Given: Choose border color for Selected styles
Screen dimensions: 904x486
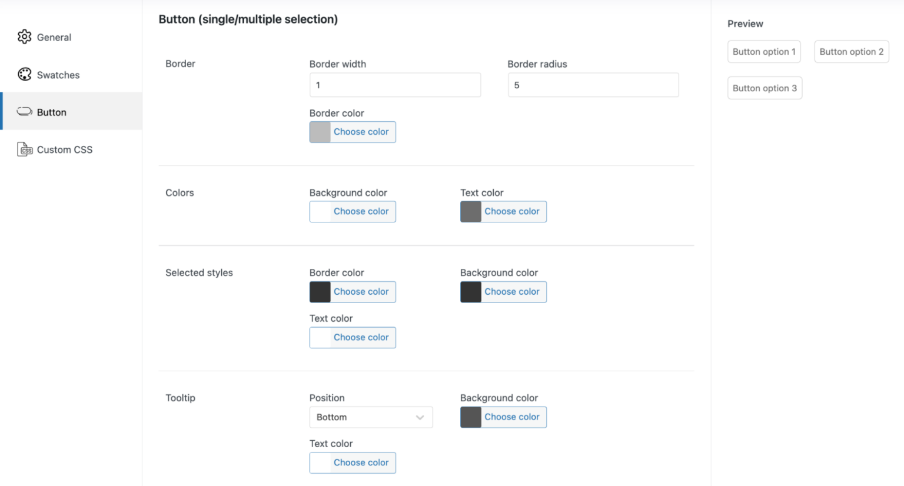Looking at the screenshot, I should coord(361,292).
